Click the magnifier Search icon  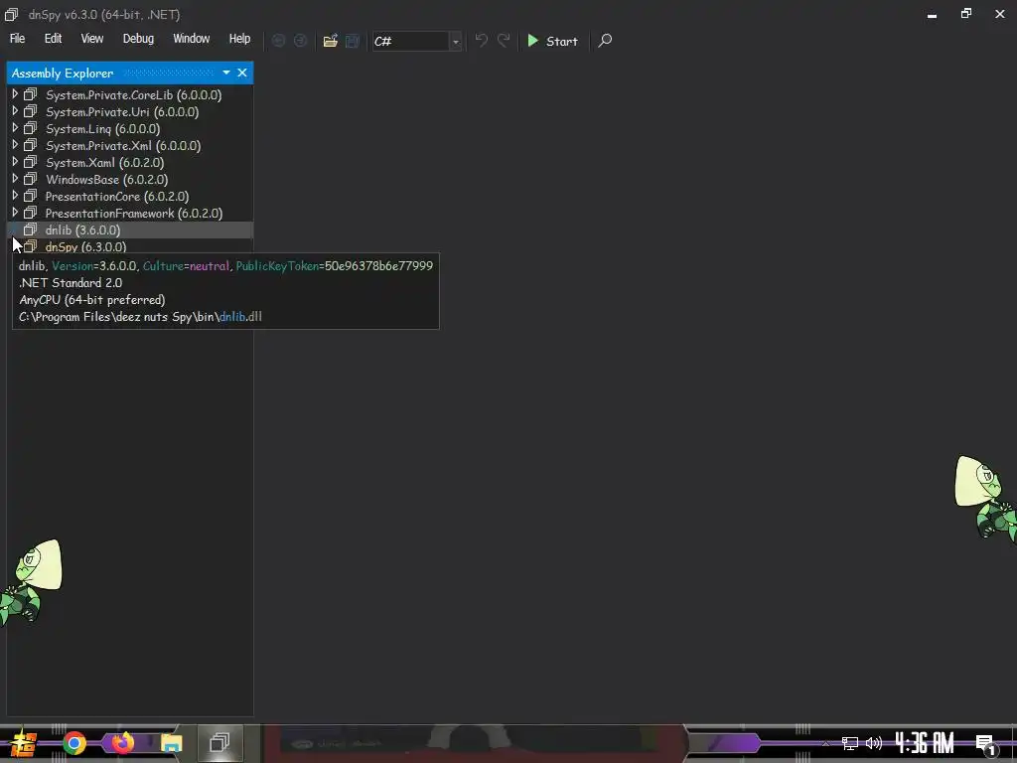coord(605,41)
